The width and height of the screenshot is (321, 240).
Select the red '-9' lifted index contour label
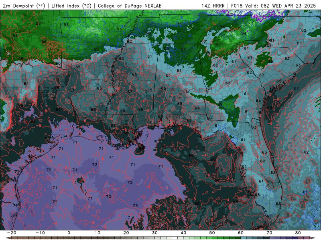32,104
